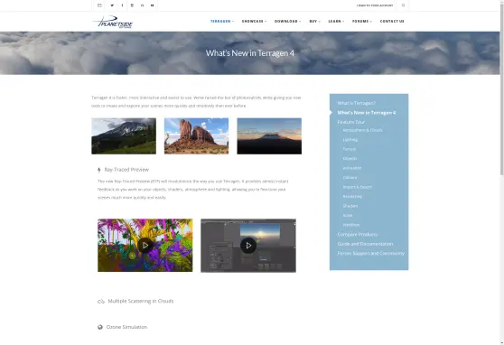
Task: Play the colorful jungle video
Action: (x=145, y=246)
